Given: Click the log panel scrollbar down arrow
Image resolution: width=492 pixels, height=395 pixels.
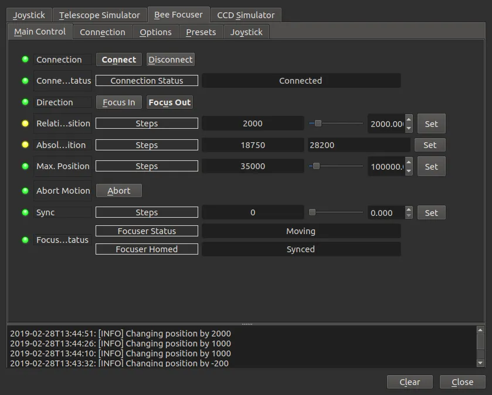Looking at the screenshot, I should pos(480,363).
